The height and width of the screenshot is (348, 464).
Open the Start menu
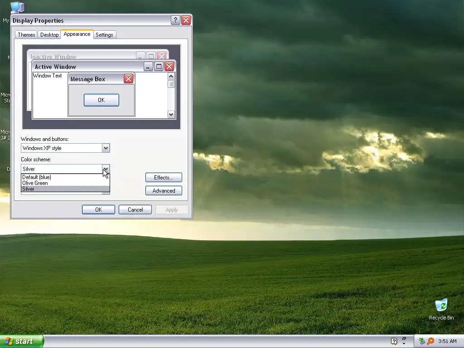(x=22, y=341)
